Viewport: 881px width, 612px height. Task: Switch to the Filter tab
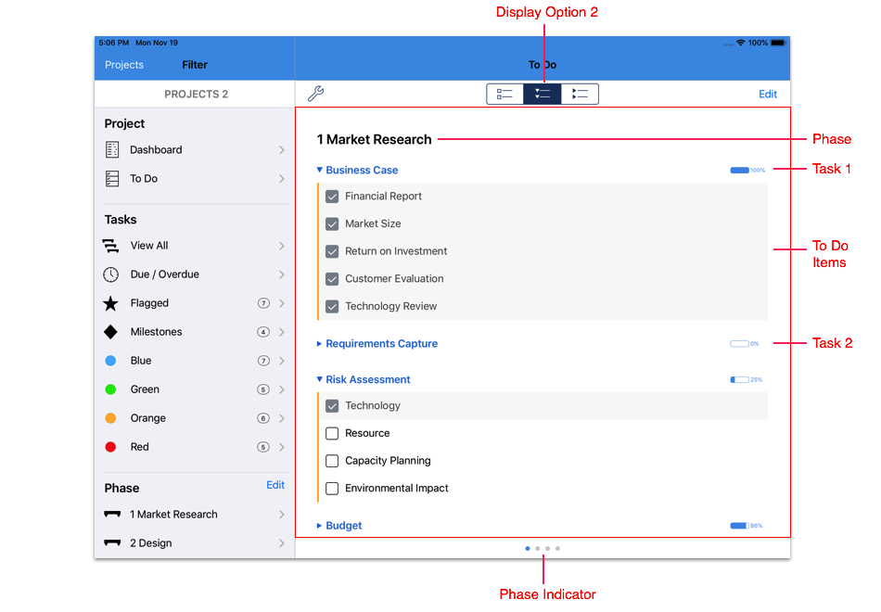click(x=195, y=65)
